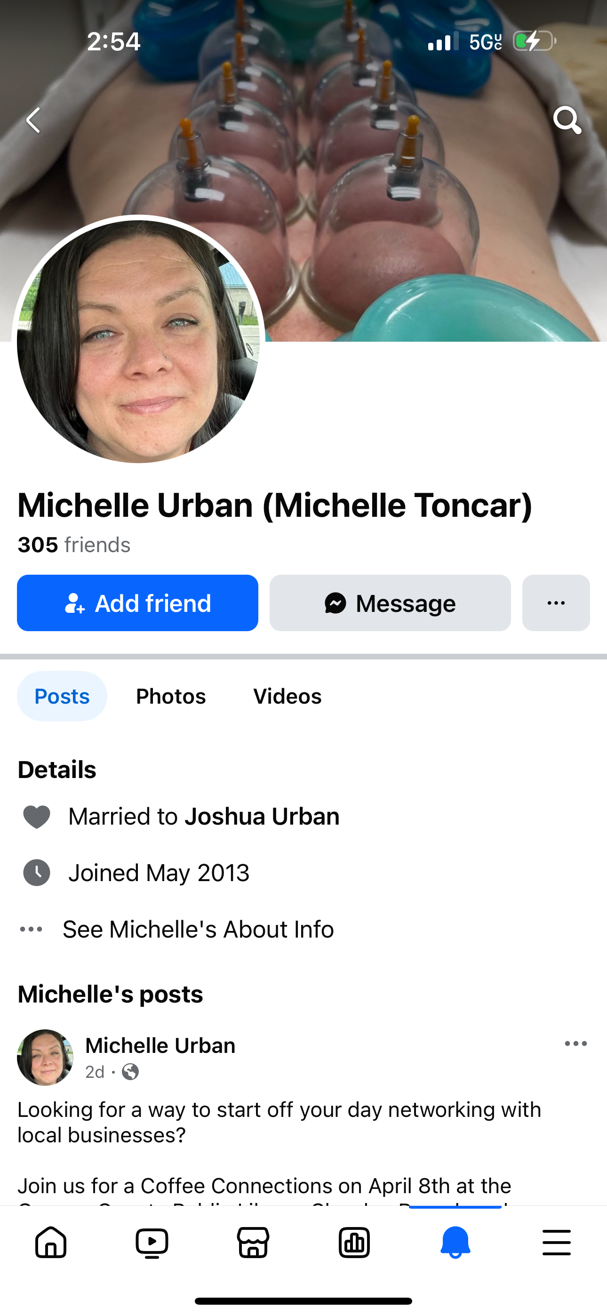The width and height of the screenshot is (607, 1316).
Task: Open the Marketplace storefront icon
Action: (x=253, y=1243)
